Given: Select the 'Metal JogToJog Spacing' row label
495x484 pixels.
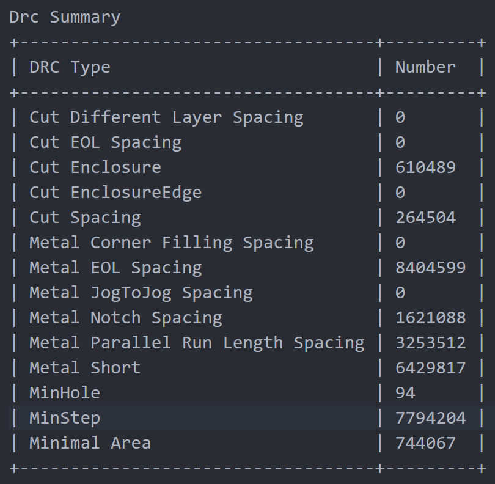Looking at the screenshot, I should pos(141,293).
